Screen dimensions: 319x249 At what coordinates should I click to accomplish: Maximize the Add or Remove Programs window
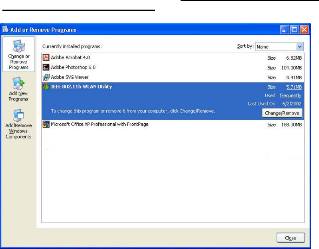point(294,30)
